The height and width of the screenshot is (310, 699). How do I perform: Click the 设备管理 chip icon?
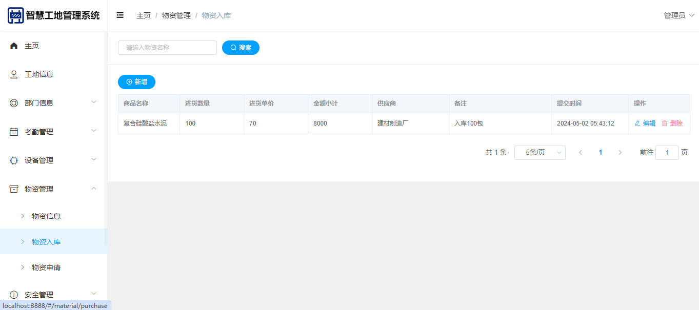[x=14, y=160]
